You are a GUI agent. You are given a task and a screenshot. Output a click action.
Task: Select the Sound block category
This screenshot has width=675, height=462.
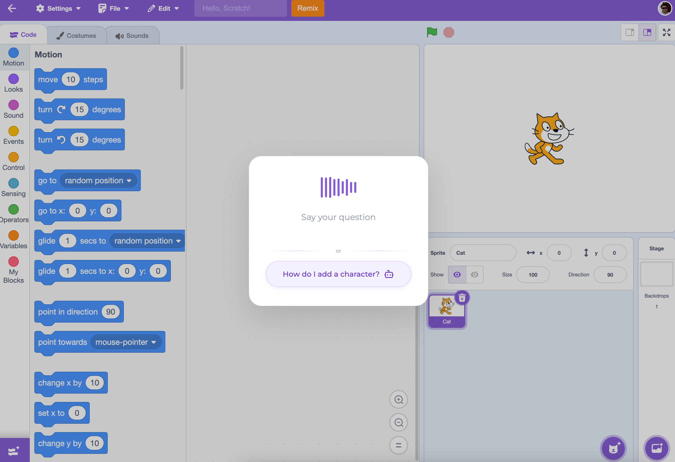pyautogui.click(x=13, y=109)
